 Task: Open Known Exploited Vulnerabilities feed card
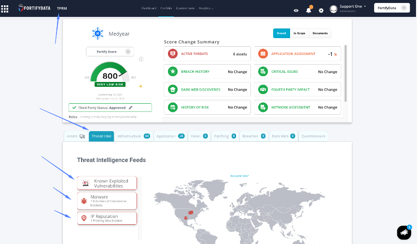click(x=107, y=183)
